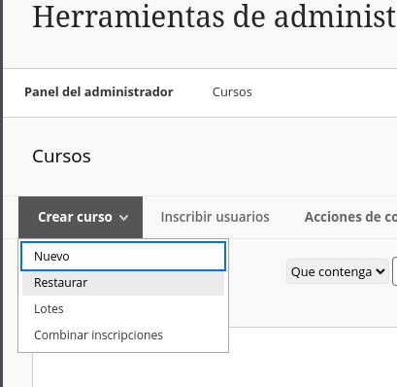Click empty action bar space between Inscribir usuarios and Acciones
397x387 pixels.
pyautogui.click(x=287, y=217)
